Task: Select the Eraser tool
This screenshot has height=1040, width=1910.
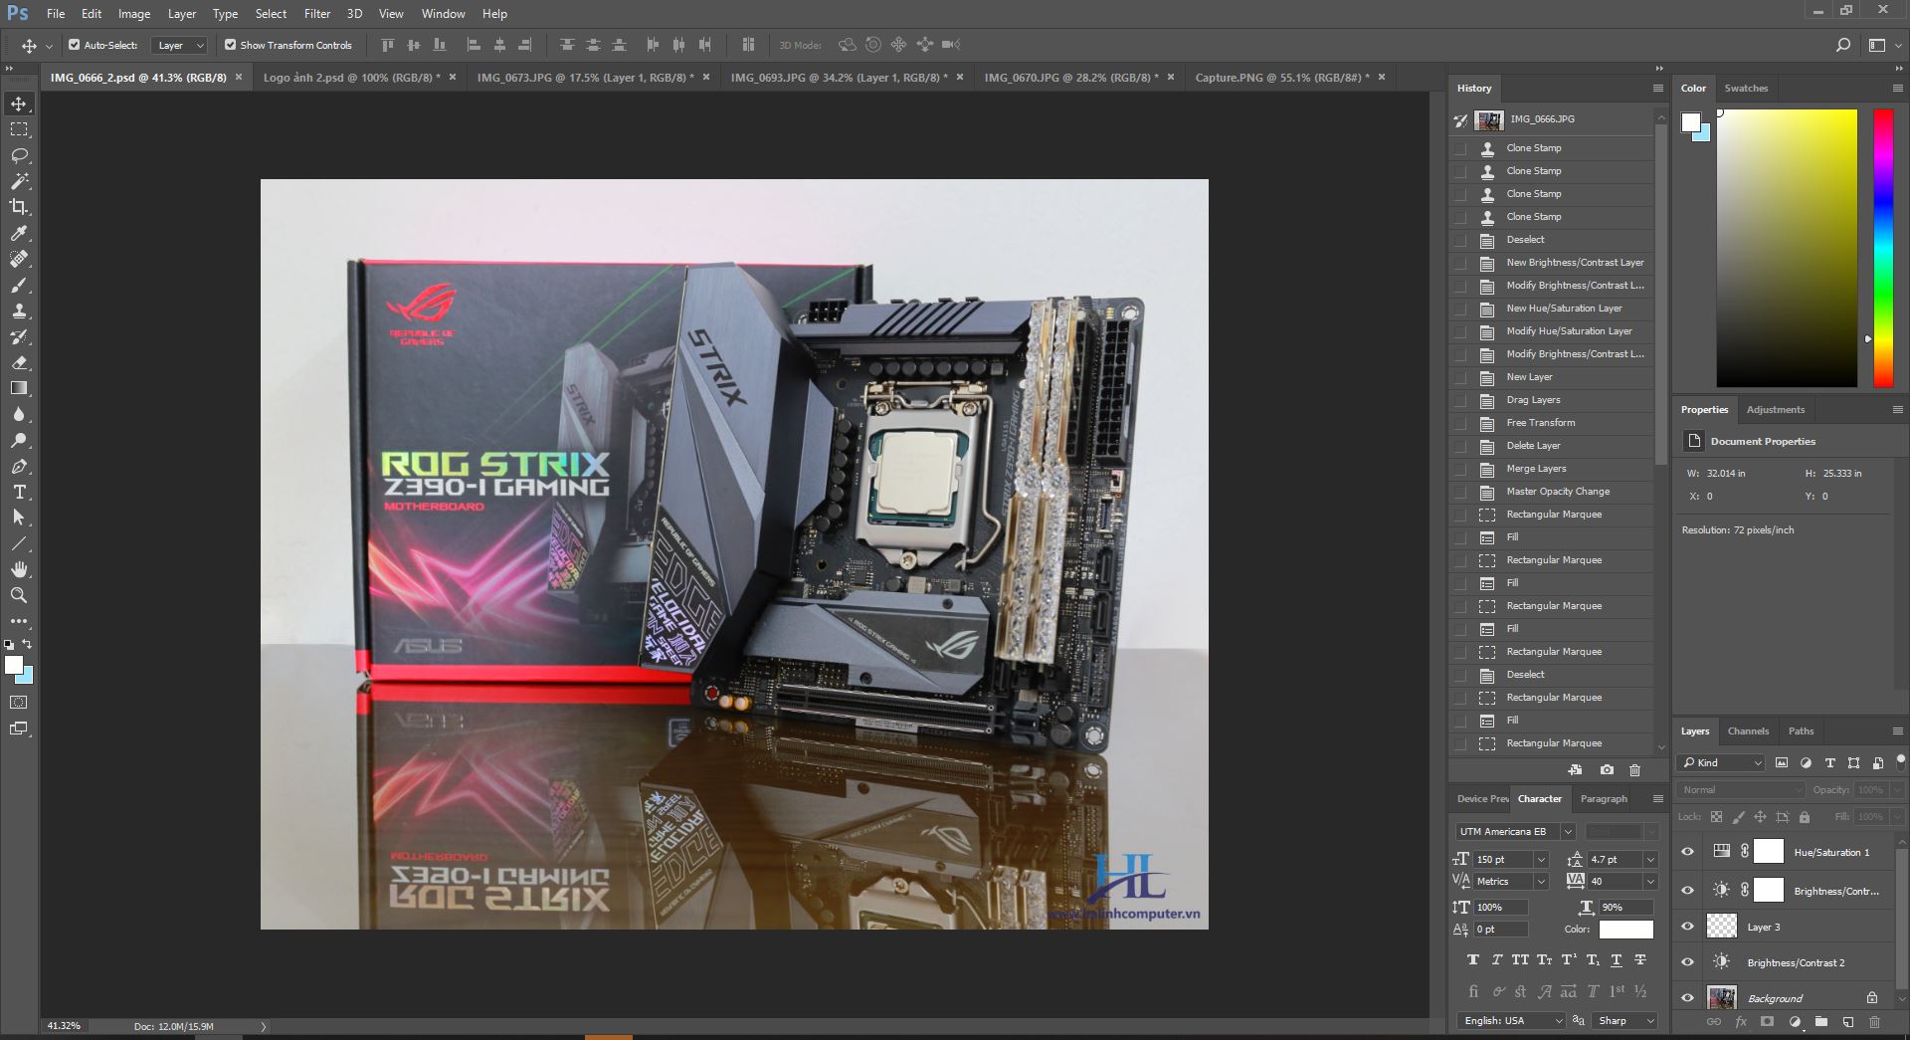Action: [19, 363]
